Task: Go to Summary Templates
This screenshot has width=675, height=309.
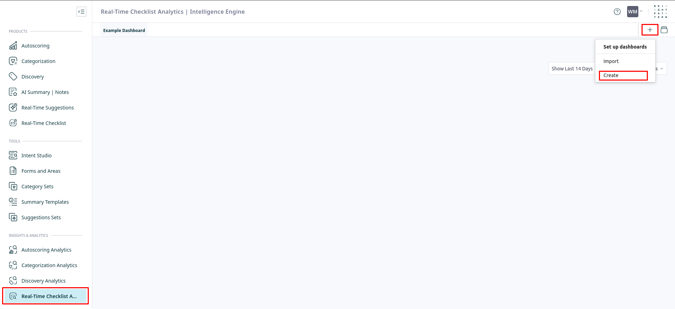Action: tap(45, 202)
